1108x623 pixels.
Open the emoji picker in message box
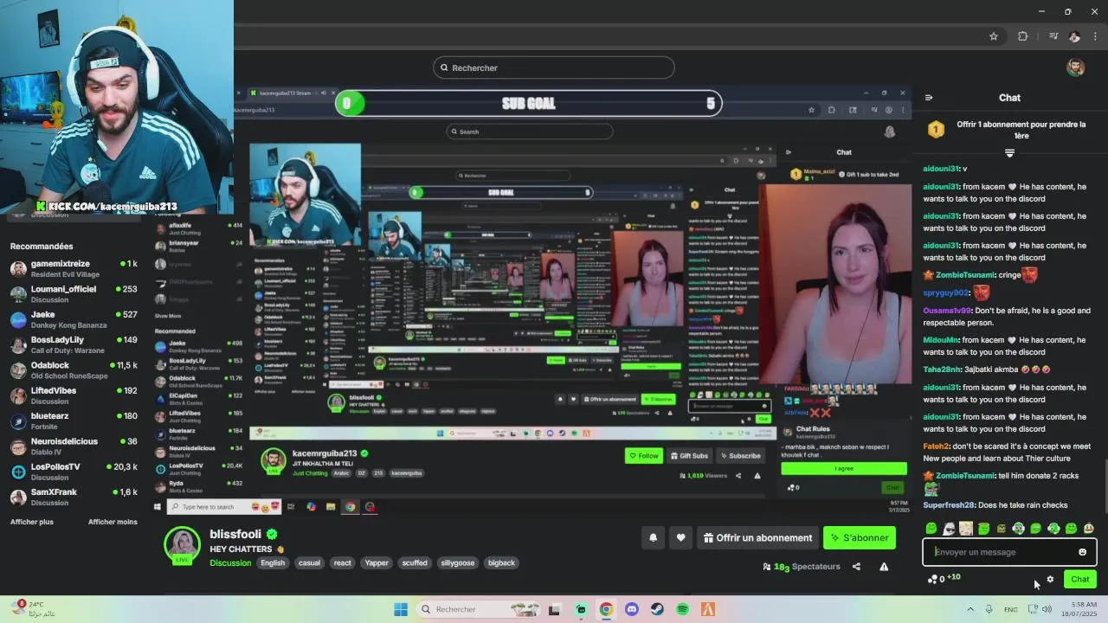point(1082,552)
